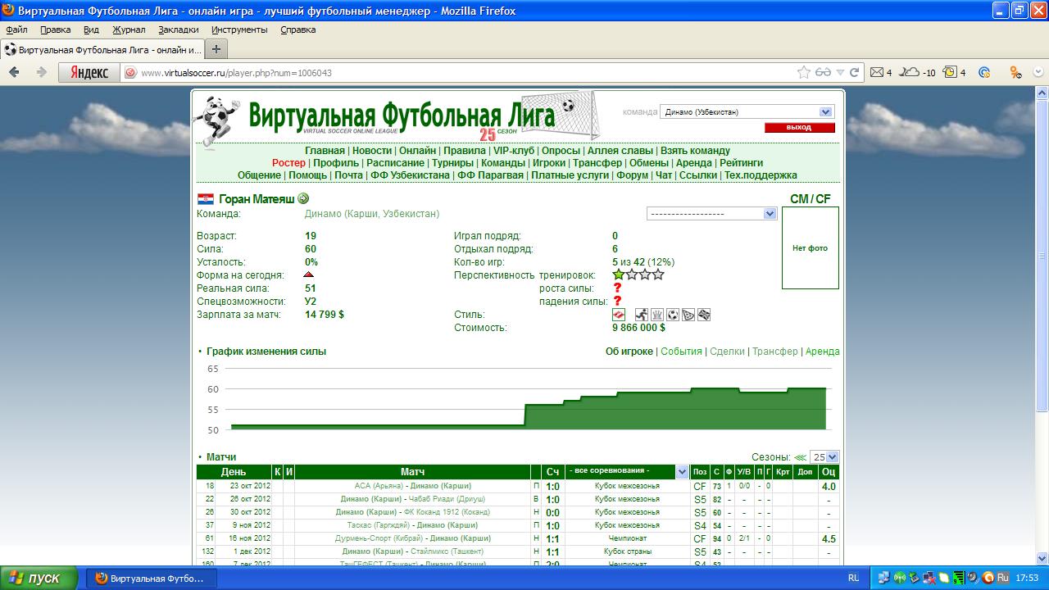Open the ФФ Узбекистана link
The image size is (1049, 590).
click(x=410, y=175)
